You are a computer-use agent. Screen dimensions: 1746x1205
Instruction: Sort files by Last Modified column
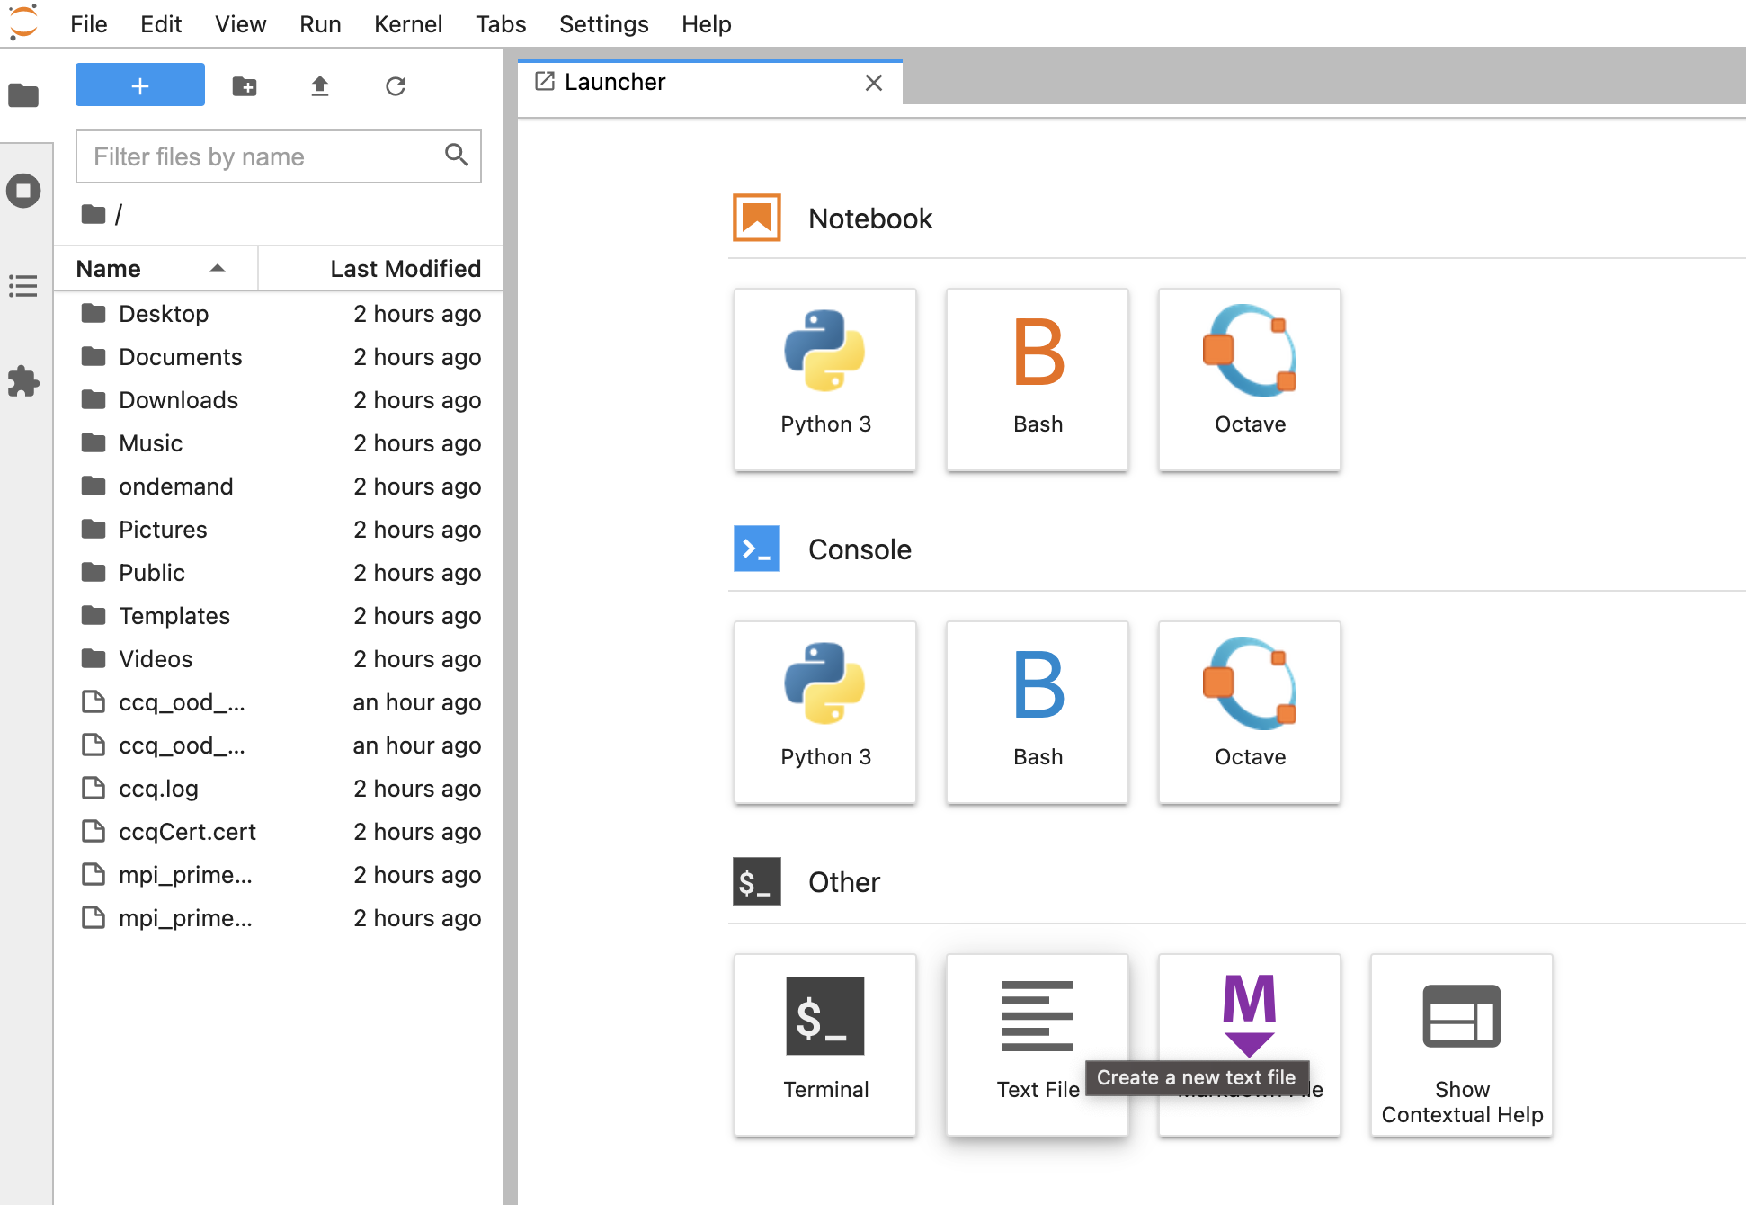[x=381, y=268]
